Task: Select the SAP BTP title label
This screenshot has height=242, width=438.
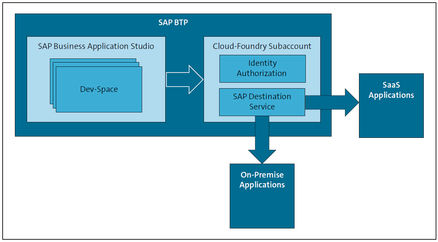Action: pyautogui.click(x=173, y=22)
